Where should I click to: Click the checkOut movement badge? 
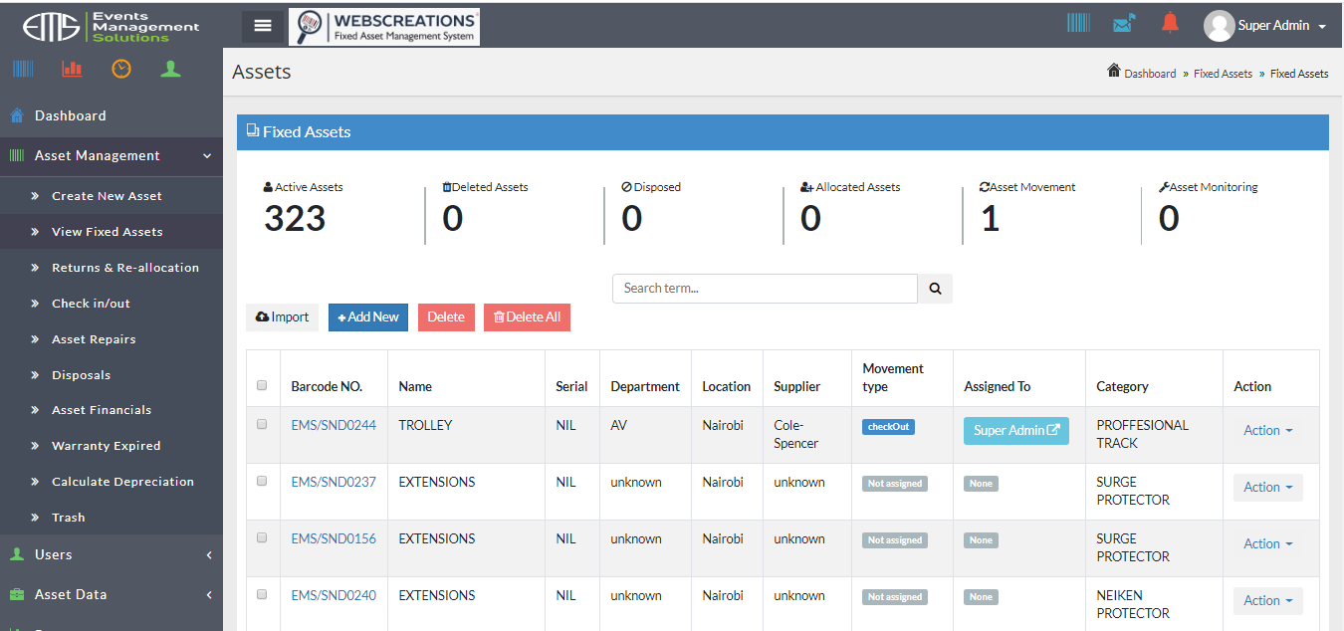point(888,427)
